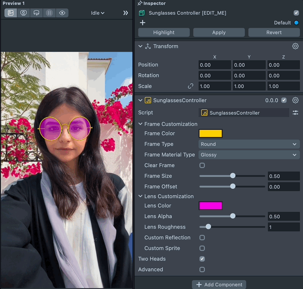Enable the Custom Reflection checkbox
This screenshot has width=303, height=289.
click(x=202, y=238)
